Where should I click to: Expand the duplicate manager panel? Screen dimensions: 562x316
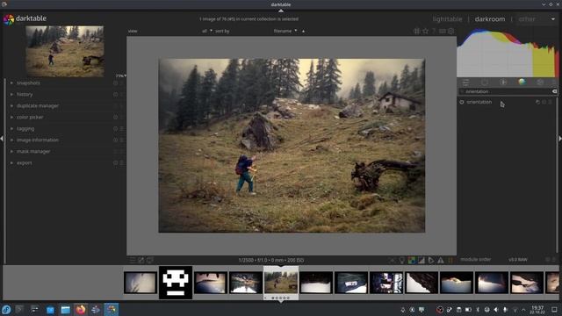37,105
